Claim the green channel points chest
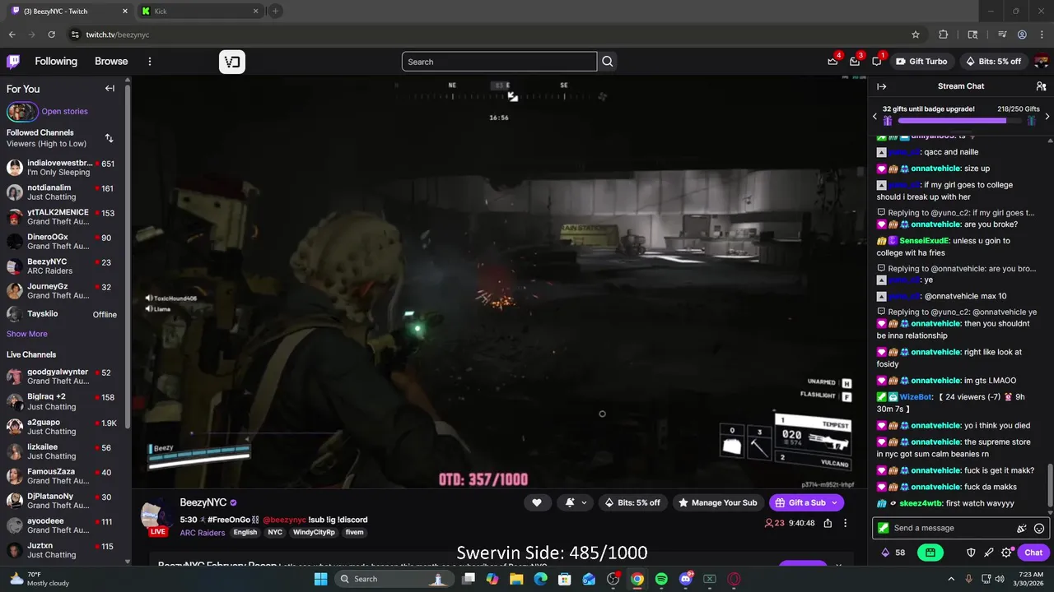This screenshot has width=1054, height=592. coord(930,553)
